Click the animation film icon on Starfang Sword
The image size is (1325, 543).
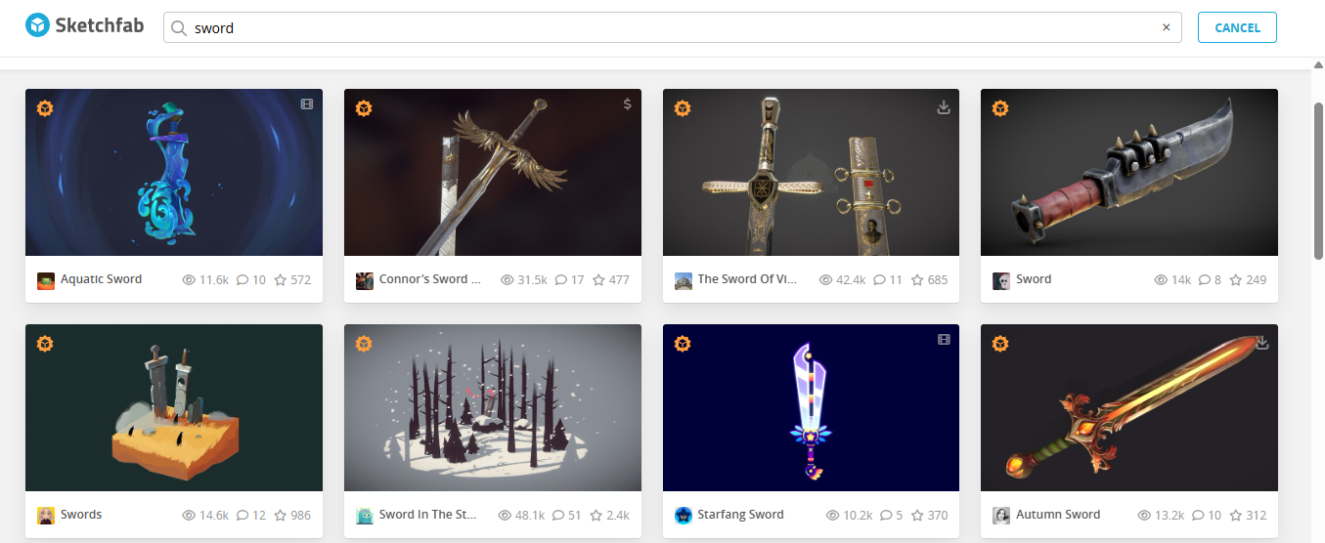point(944,340)
